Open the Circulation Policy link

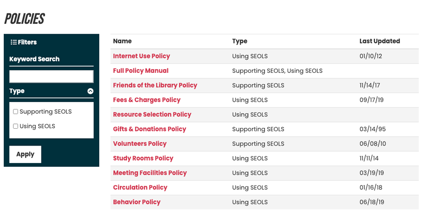[140, 187]
